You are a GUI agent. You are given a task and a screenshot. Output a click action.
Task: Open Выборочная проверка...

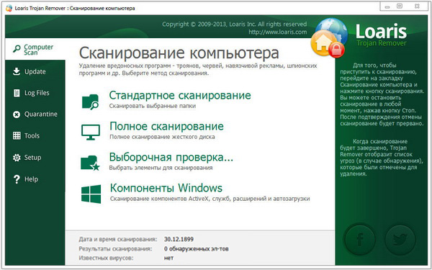click(171, 157)
